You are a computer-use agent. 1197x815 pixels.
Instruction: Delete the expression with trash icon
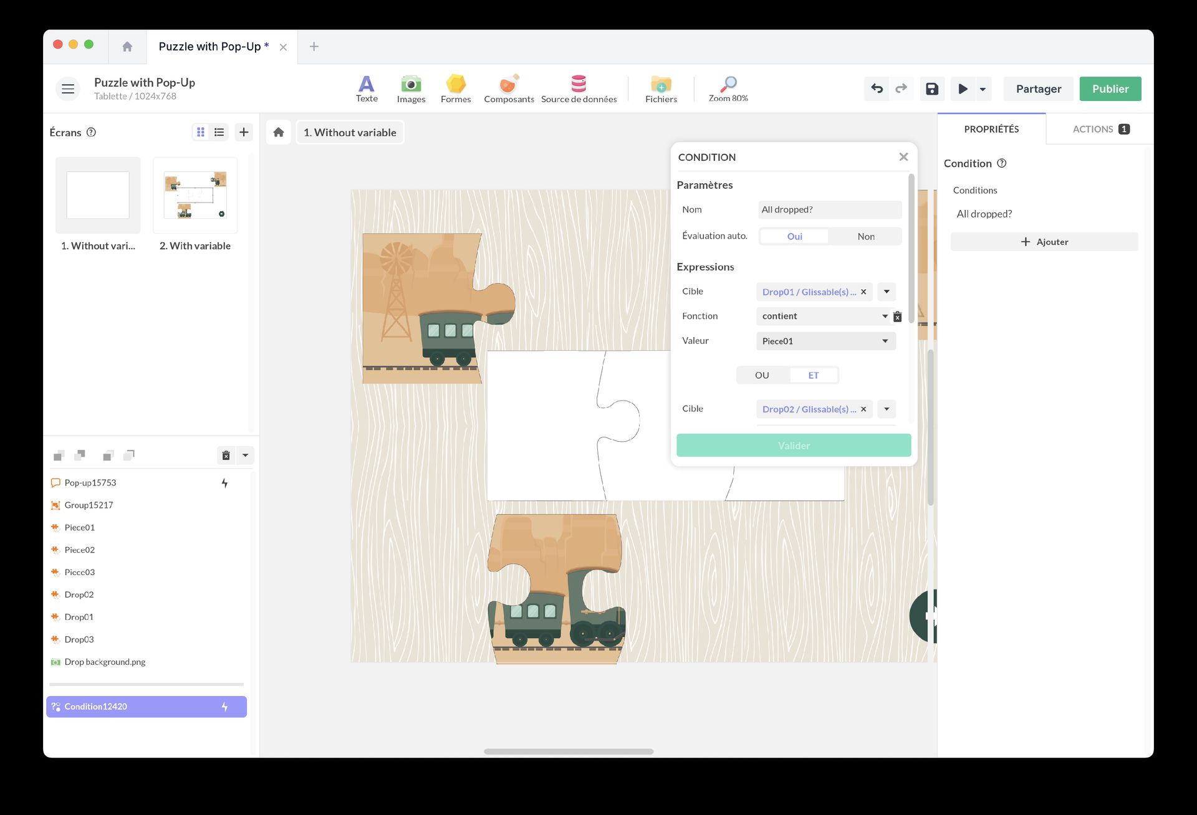click(x=897, y=317)
